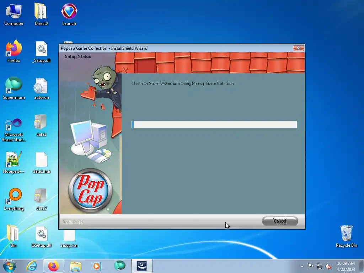Click the installation progress bar

click(214, 124)
